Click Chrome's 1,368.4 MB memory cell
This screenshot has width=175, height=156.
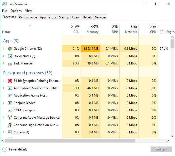[91, 49]
